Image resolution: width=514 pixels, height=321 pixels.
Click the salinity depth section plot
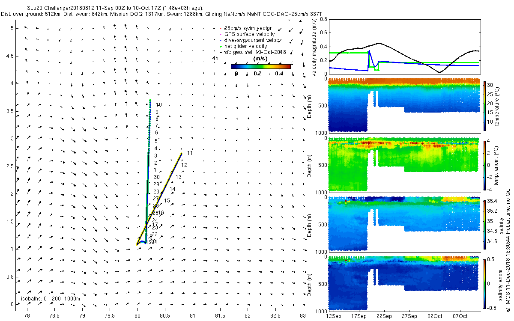point(404,223)
